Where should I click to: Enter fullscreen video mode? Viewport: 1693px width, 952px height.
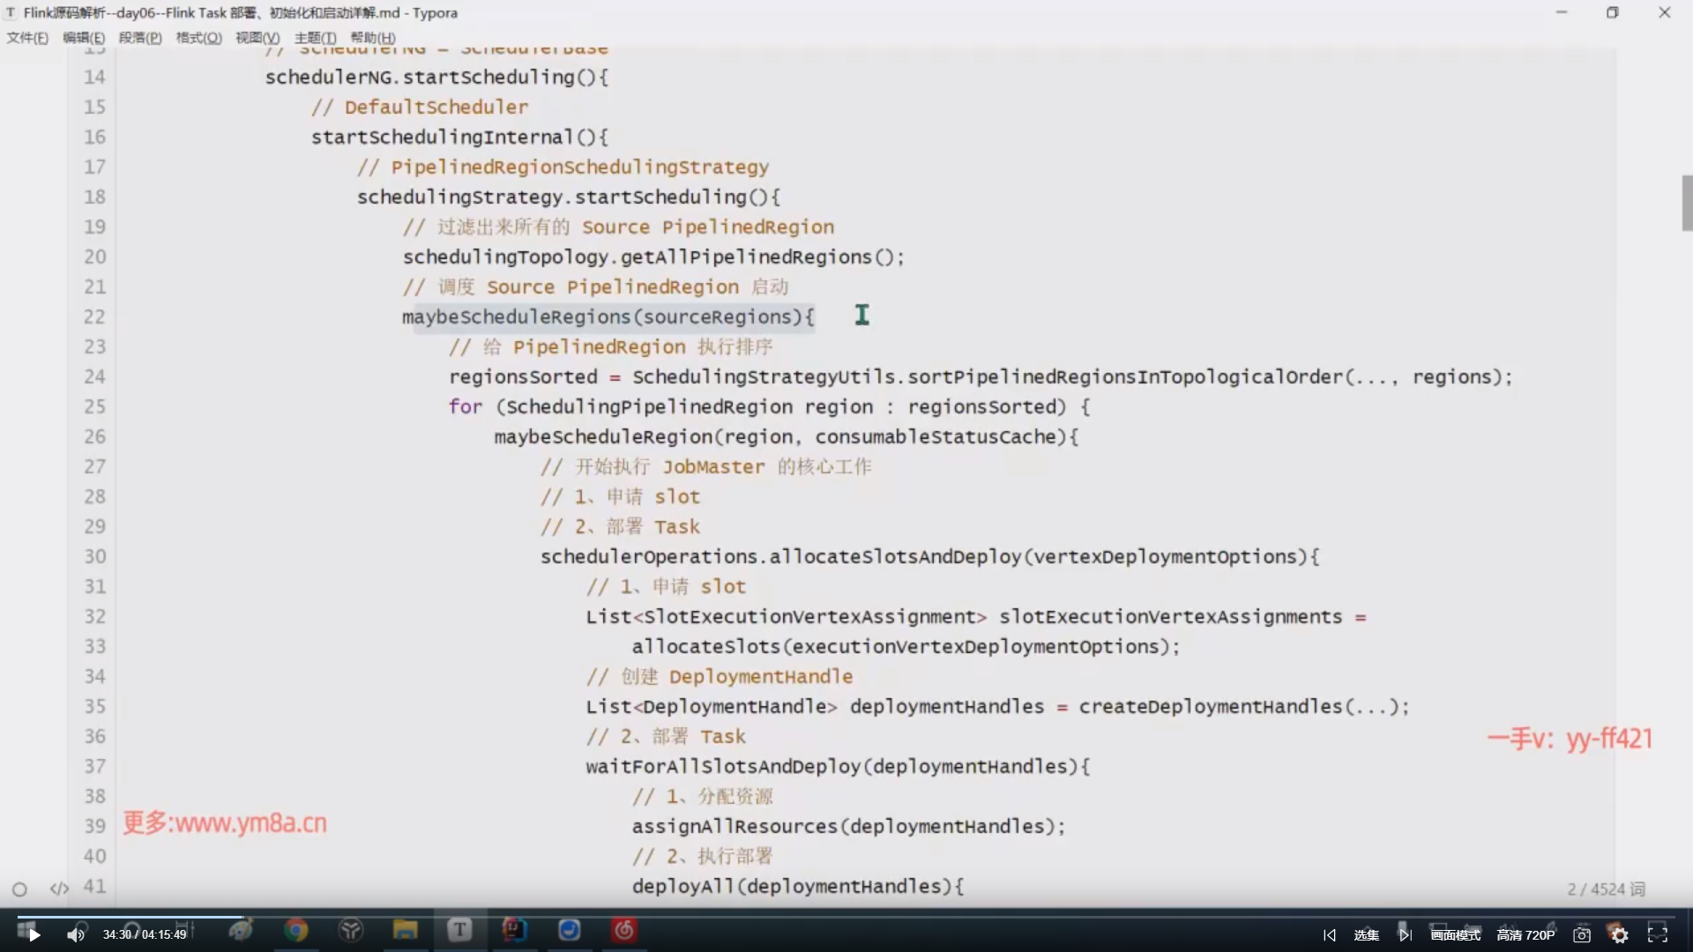(1658, 935)
